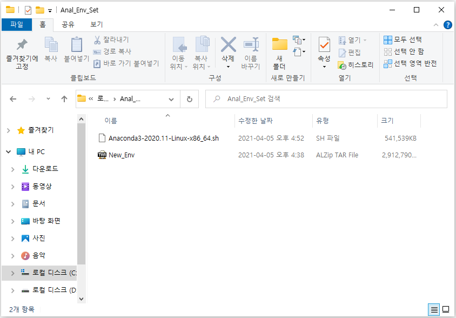Open the address bar history dropdown

click(171, 100)
